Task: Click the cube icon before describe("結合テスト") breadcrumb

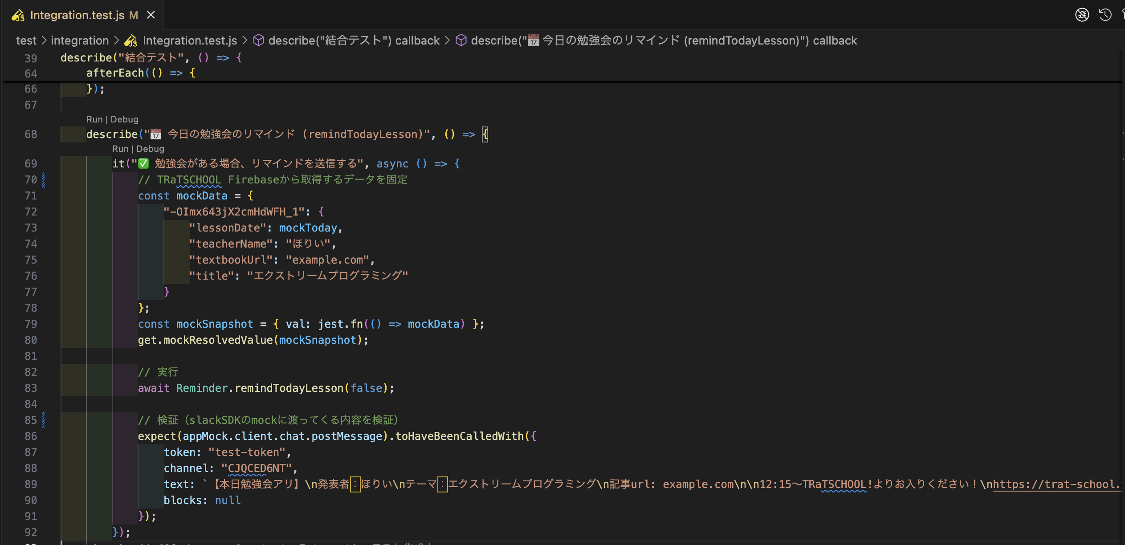Action: point(258,41)
